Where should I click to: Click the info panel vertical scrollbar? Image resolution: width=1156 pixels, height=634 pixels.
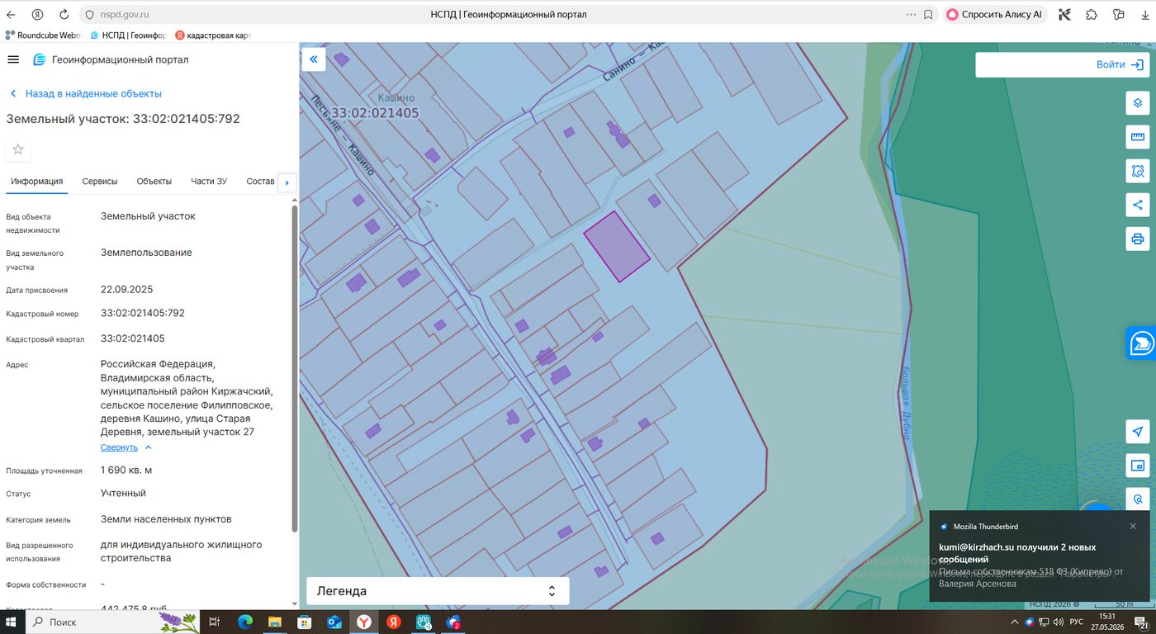295,368
